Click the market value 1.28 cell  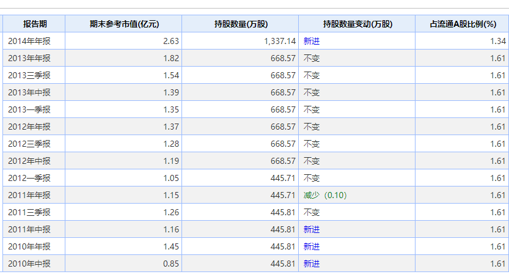click(x=123, y=144)
